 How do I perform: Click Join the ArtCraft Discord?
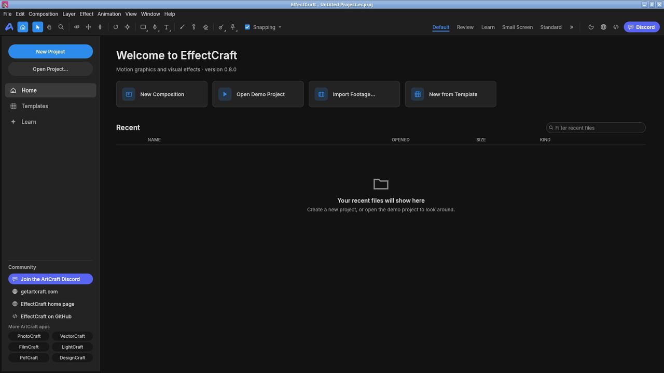pyautogui.click(x=50, y=279)
